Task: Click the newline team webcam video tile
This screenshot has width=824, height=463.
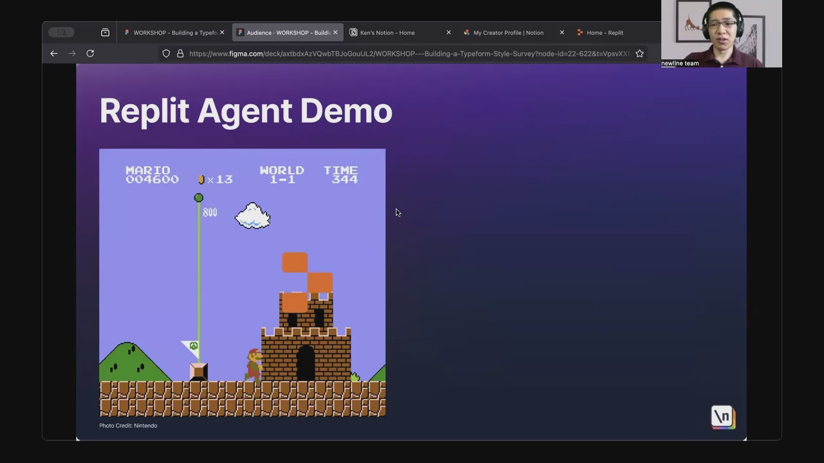Action: point(722,33)
